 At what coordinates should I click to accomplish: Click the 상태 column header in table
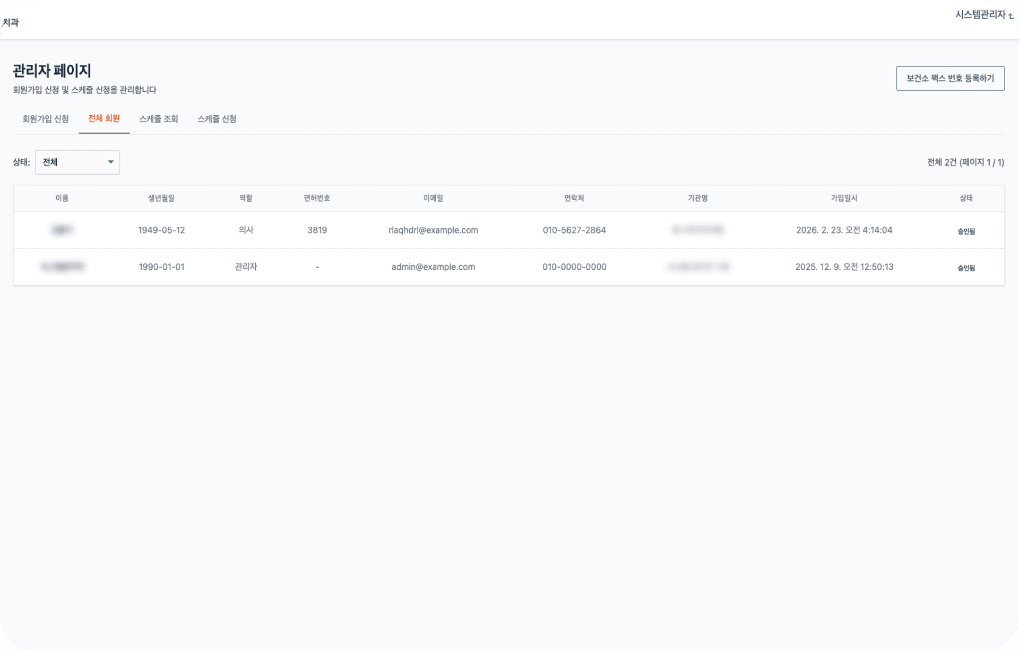966,198
